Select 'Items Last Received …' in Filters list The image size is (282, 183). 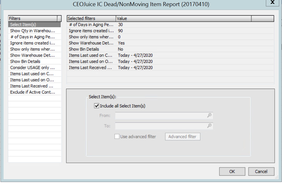click(x=35, y=86)
